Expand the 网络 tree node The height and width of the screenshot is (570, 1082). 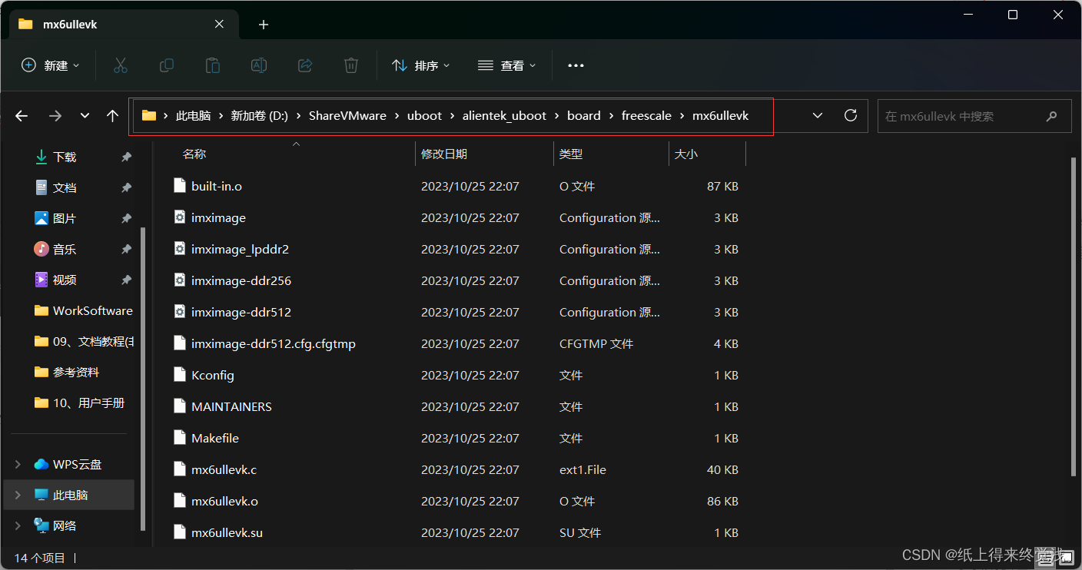(x=18, y=525)
